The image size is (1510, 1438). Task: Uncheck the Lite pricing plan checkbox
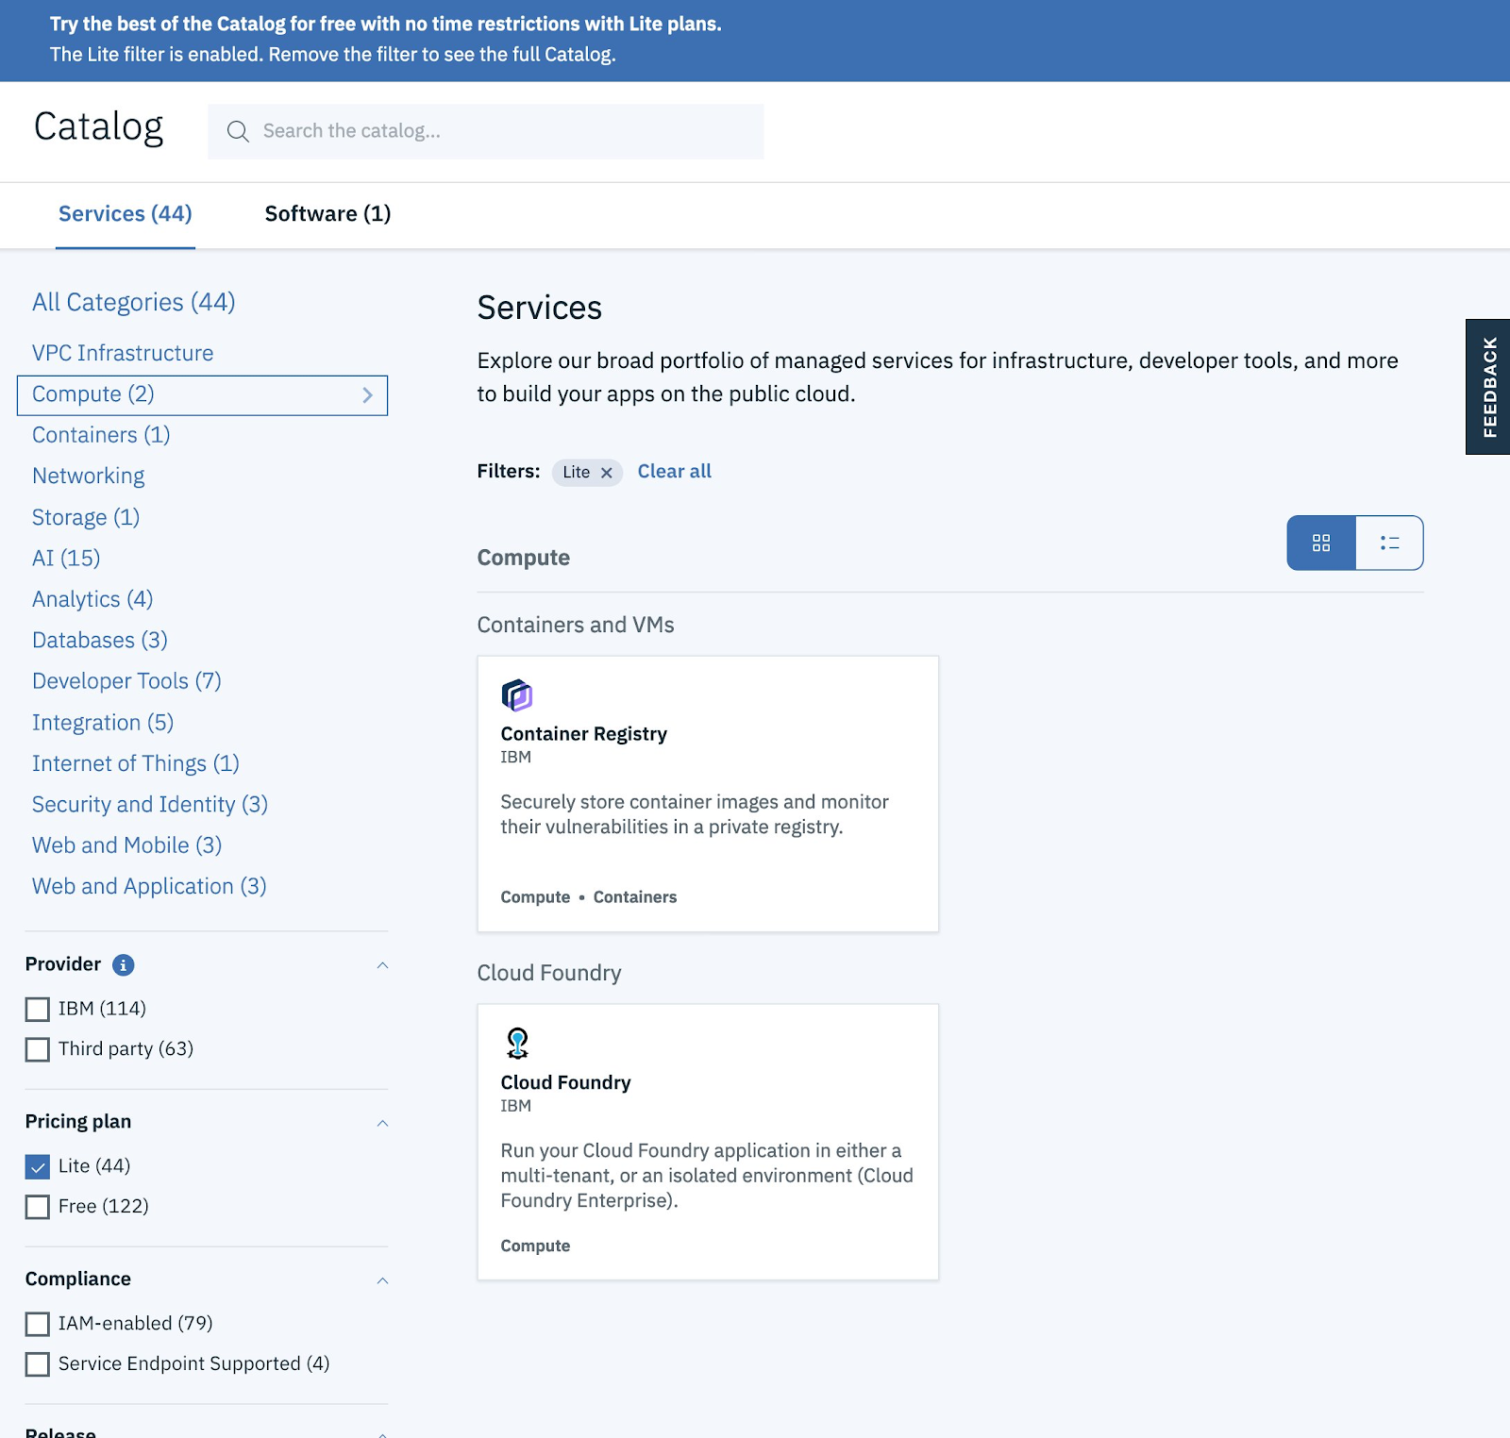(38, 1167)
